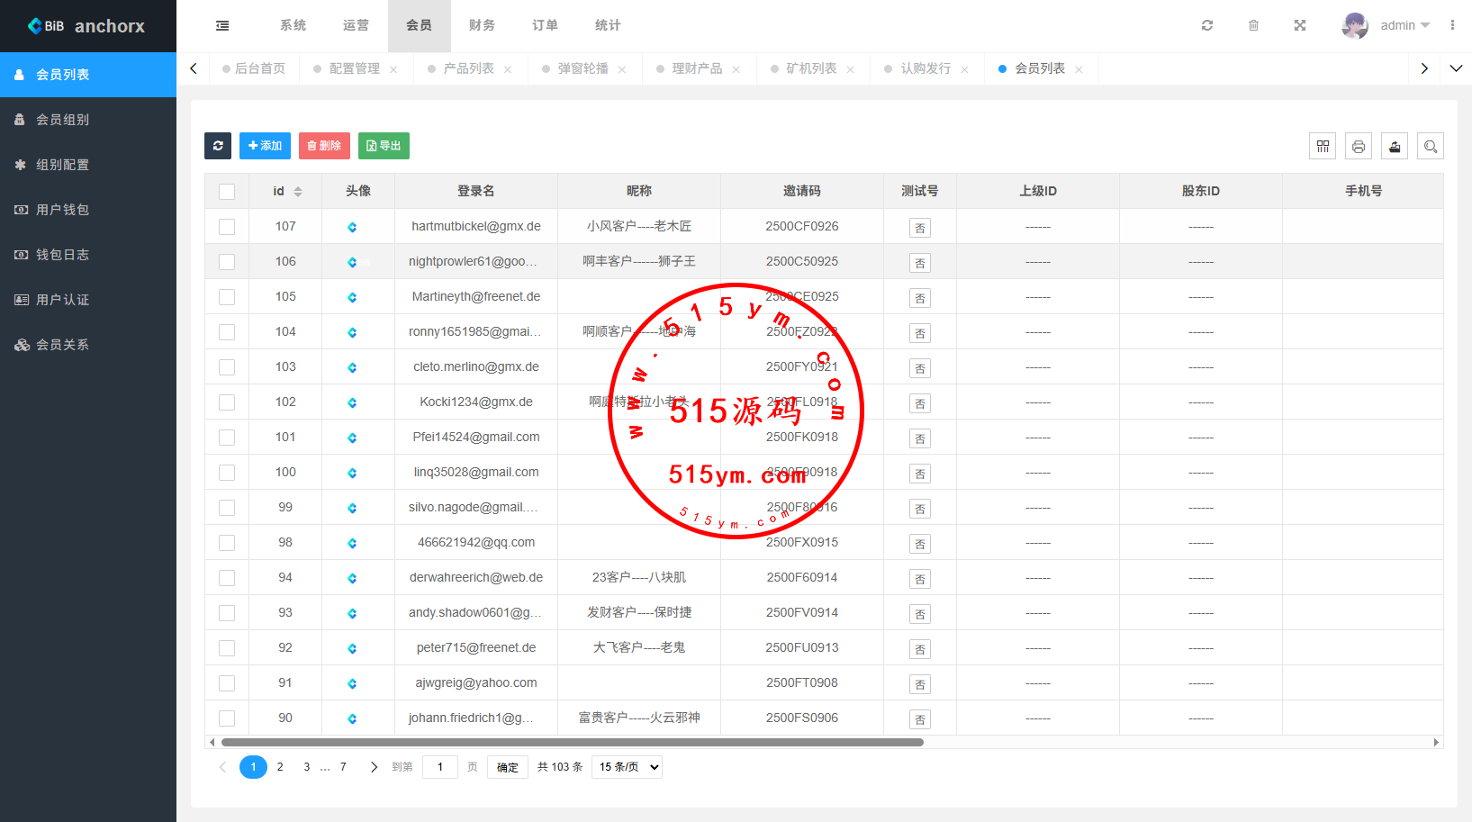The height and width of the screenshot is (822, 1472).
Task: Open the 15 条/页 page size dropdown
Action: pyautogui.click(x=628, y=767)
